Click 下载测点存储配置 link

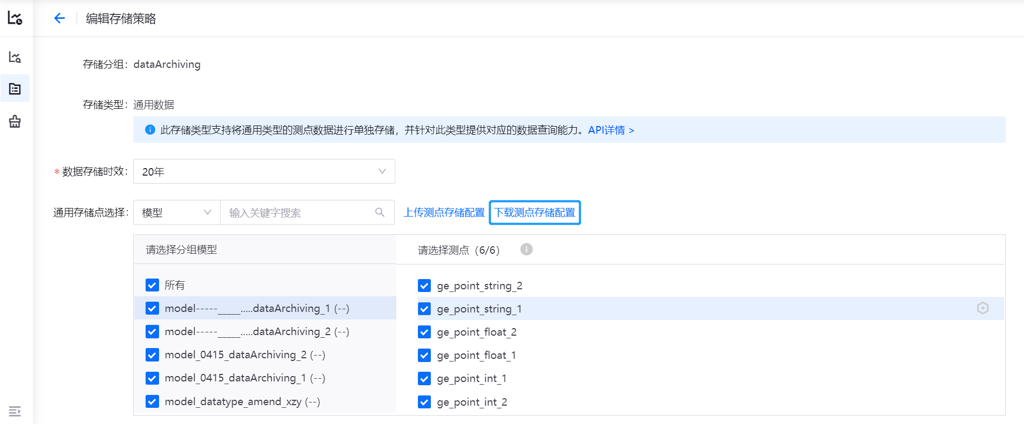[535, 212]
